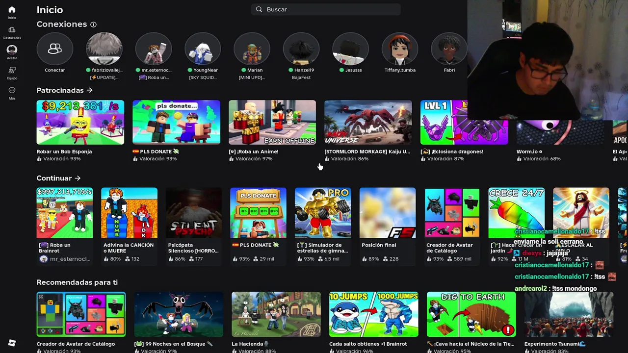Expand the Patrocinadas section arrow
628x353 pixels.
pyautogui.click(x=89, y=90)
